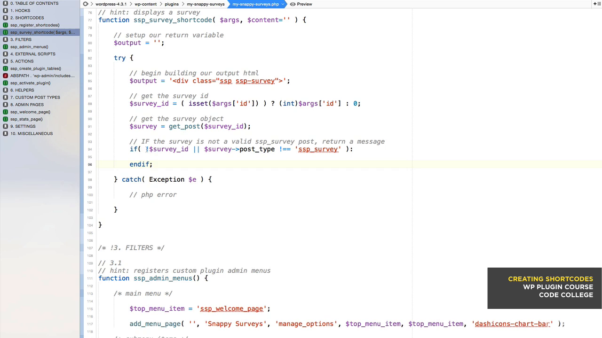Image resolution: width=602 pixels, height=338 pixels.
Task: Select wordpress-4.3.1 in path bar
Action: point(111,4)
